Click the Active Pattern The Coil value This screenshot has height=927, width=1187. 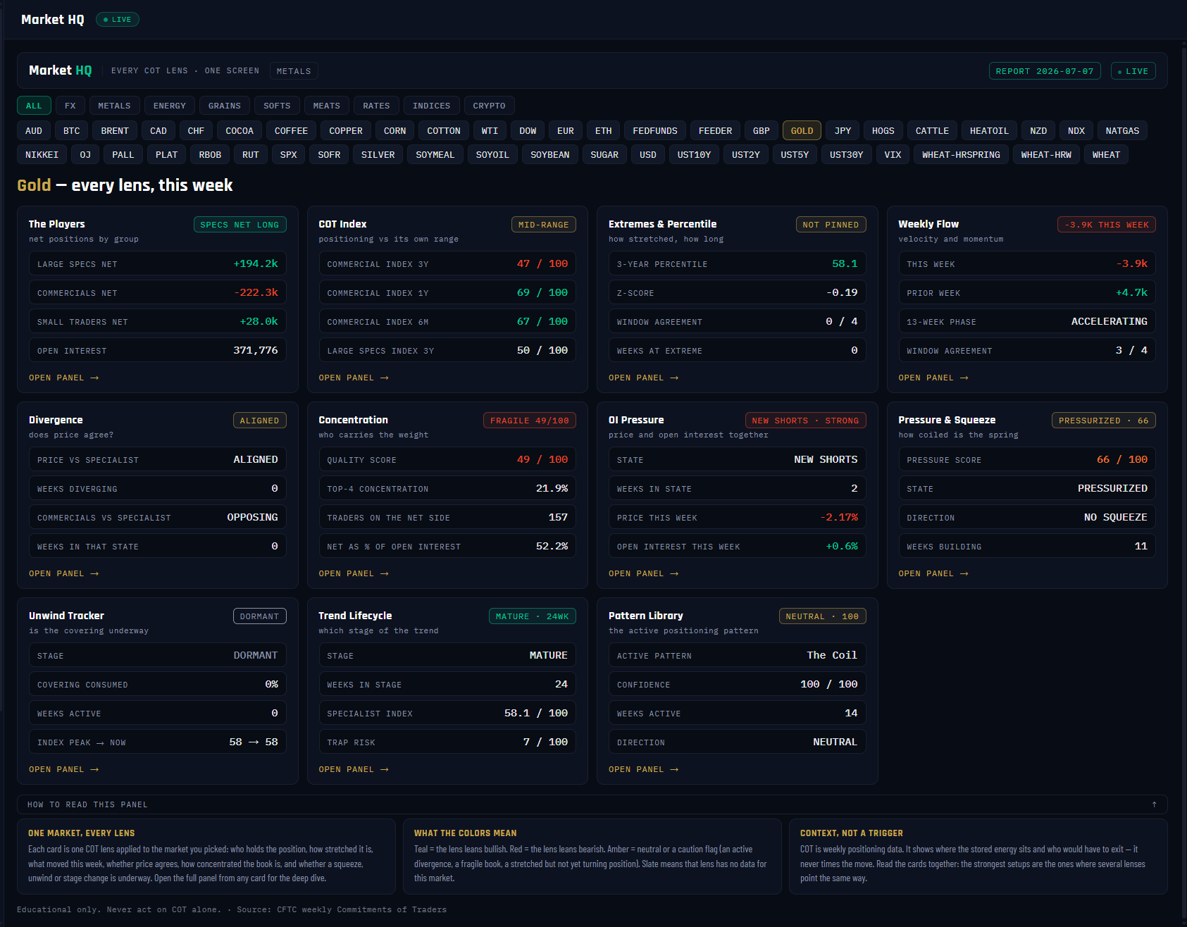832,655
